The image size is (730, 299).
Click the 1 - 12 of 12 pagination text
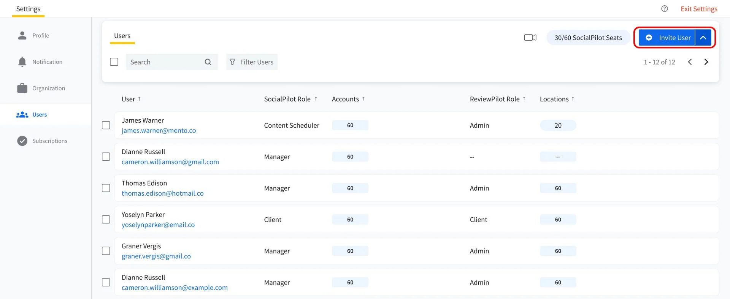pyautogui.click(x=659, y=62)
